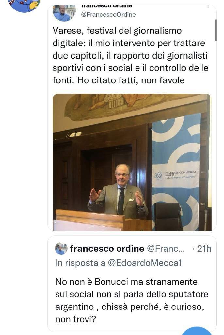Open the @FrancescoOrdine handle profile link
Viewport: 224px width, 335px height.
pyautogui.click(x=108, y=14)
